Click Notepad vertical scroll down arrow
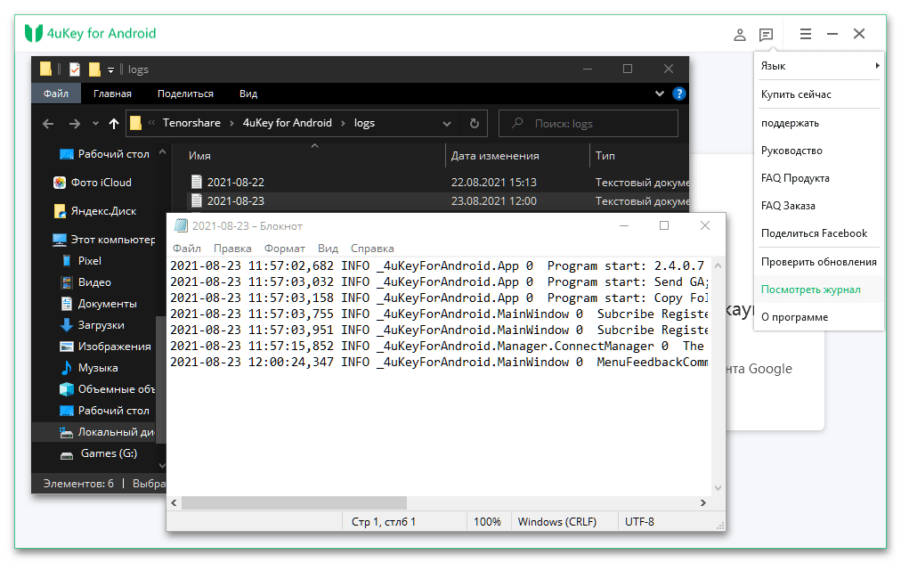Screen dimensions: 901x563 click(x=718, y=487)
